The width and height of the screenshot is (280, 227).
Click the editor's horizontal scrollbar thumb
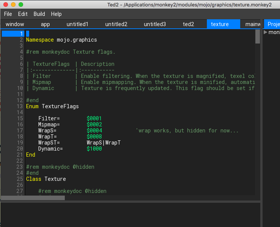33,198
